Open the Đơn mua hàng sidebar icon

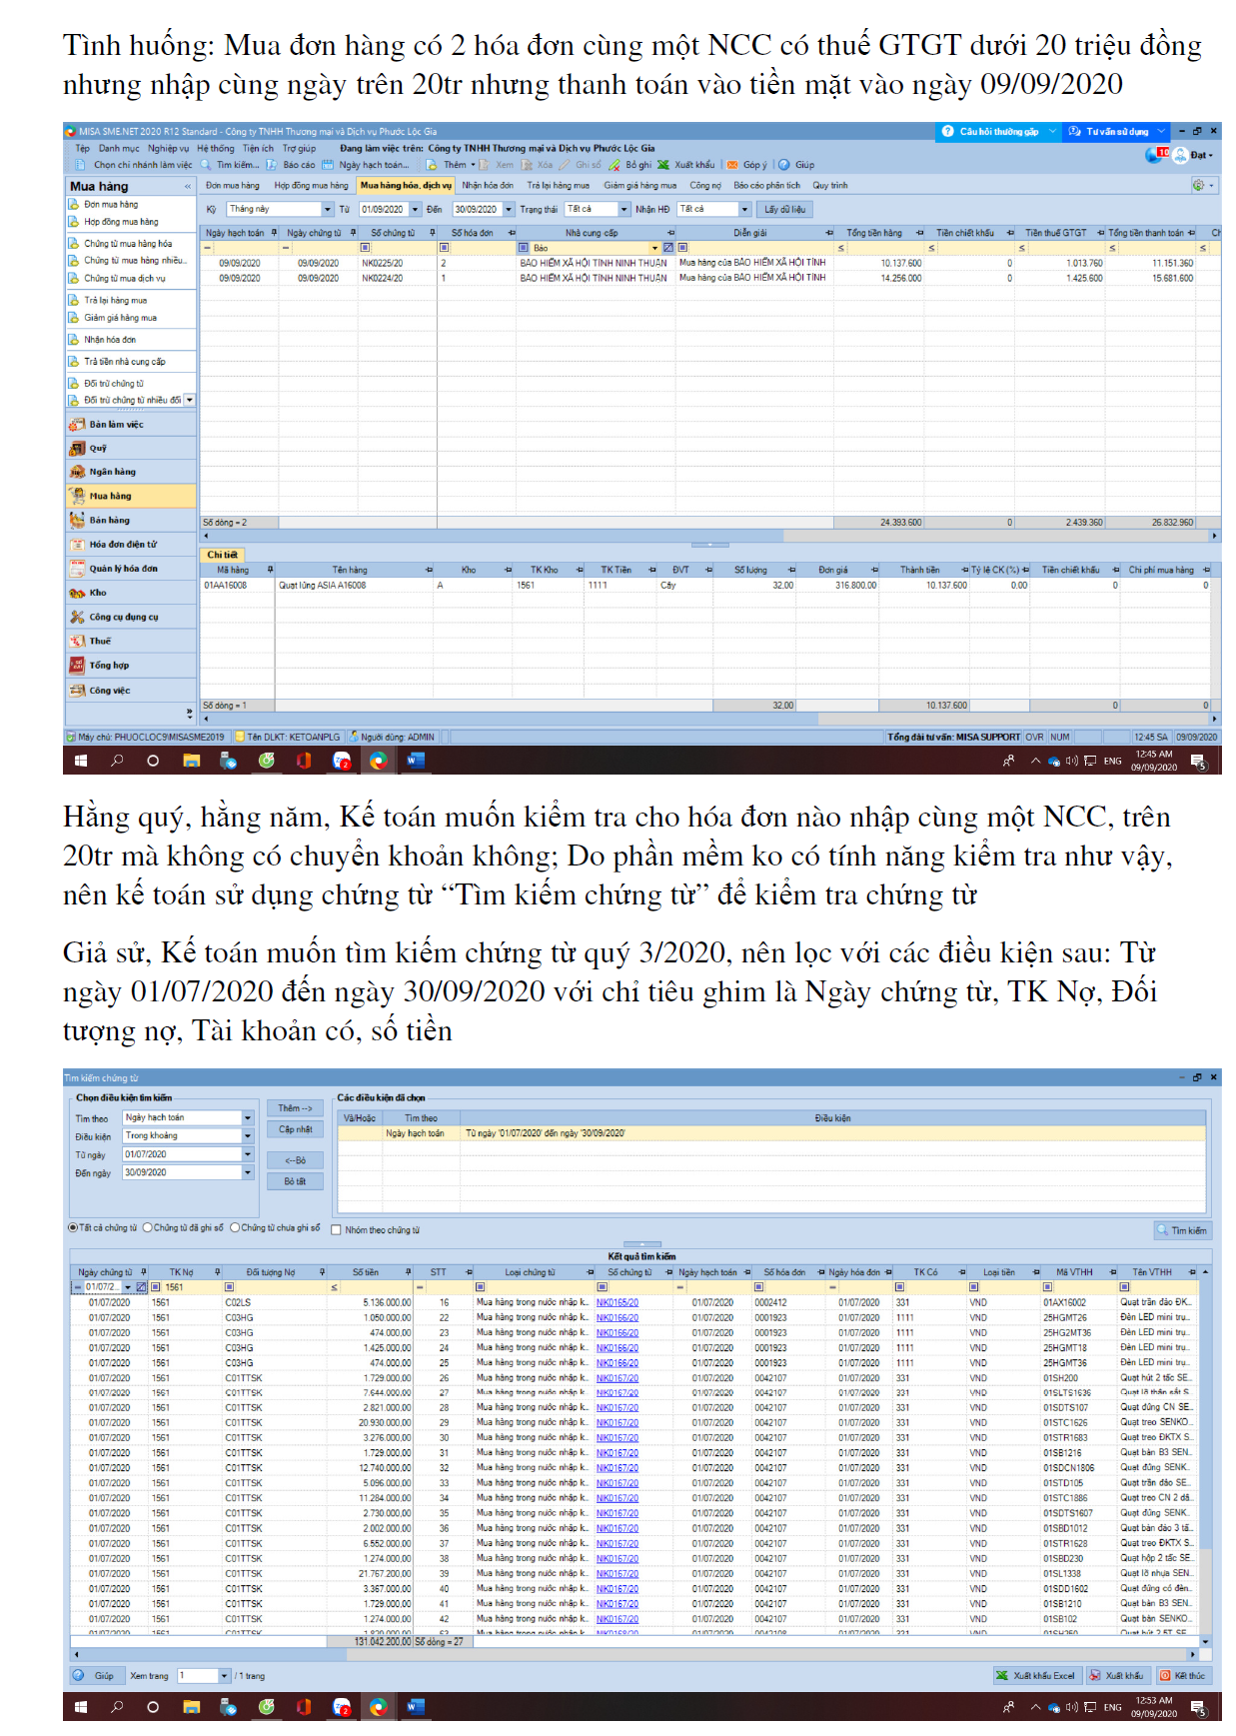[x=74, y=204]
